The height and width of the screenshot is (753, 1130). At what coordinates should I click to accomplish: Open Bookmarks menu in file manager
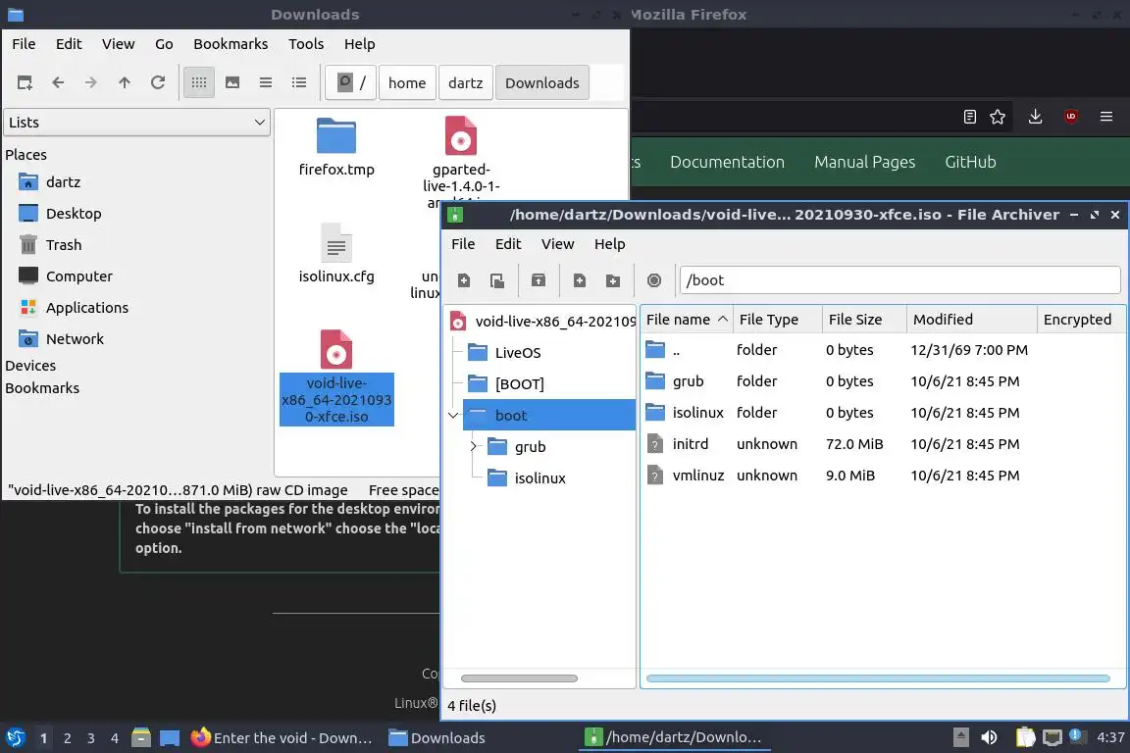point(231,44)
